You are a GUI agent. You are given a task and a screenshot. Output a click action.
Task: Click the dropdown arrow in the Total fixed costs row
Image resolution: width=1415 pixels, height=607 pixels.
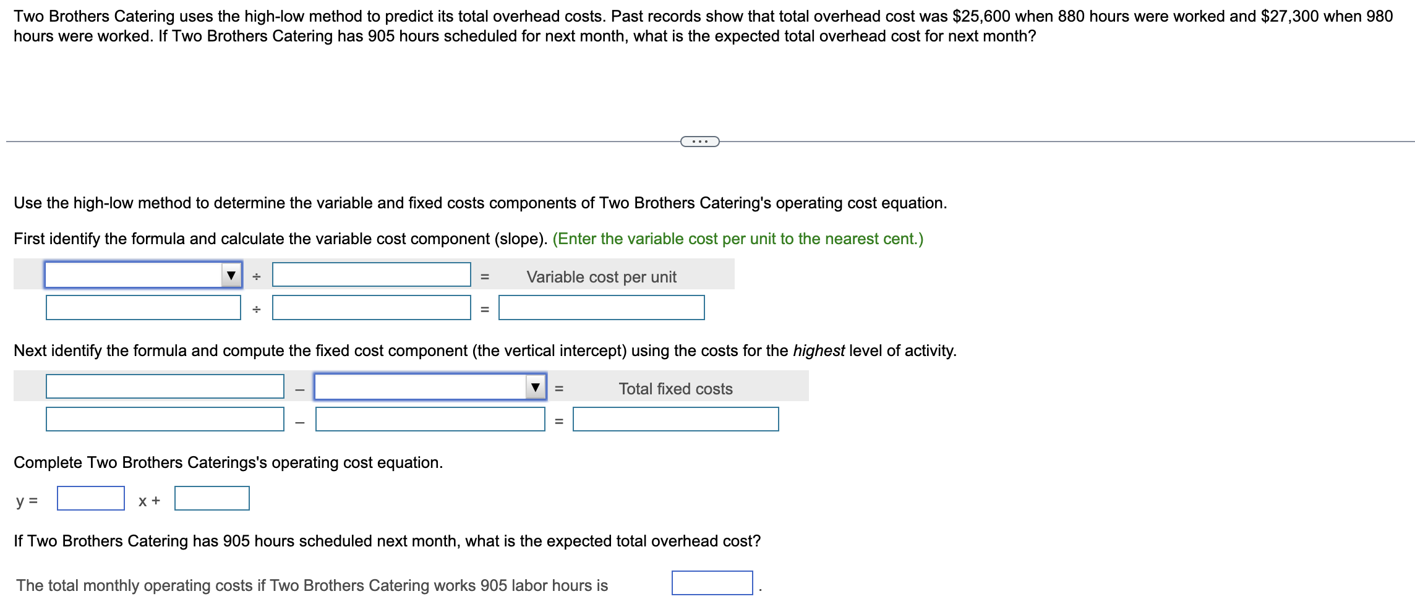(x=535, y=388)
